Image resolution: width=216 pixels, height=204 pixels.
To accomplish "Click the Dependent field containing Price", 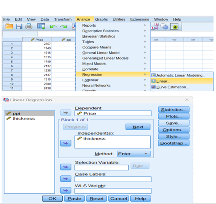I will [113, 113].
